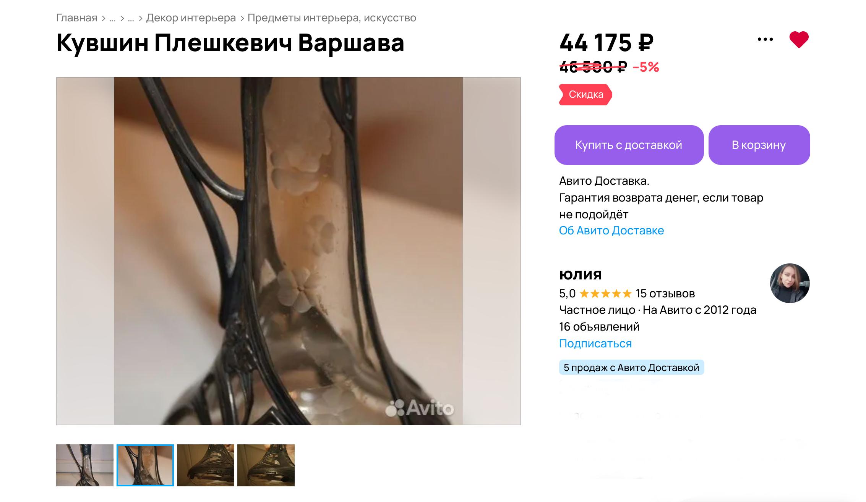Click seller name Юлия
The height and width of the screenshot is (502, 866).
(581, 274)
